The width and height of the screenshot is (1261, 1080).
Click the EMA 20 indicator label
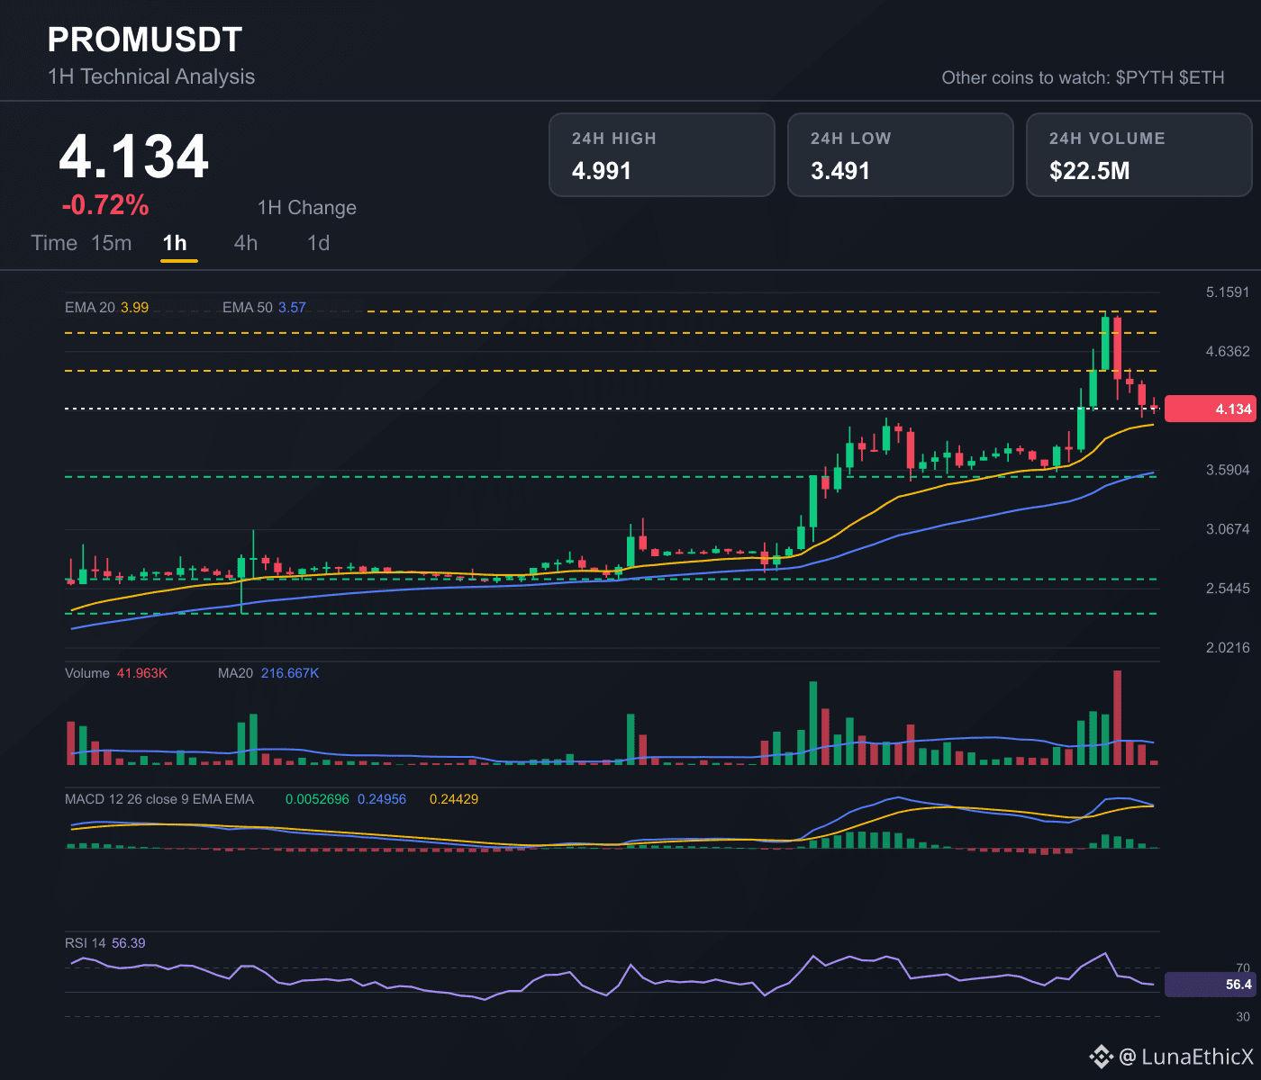coord(106,307)
